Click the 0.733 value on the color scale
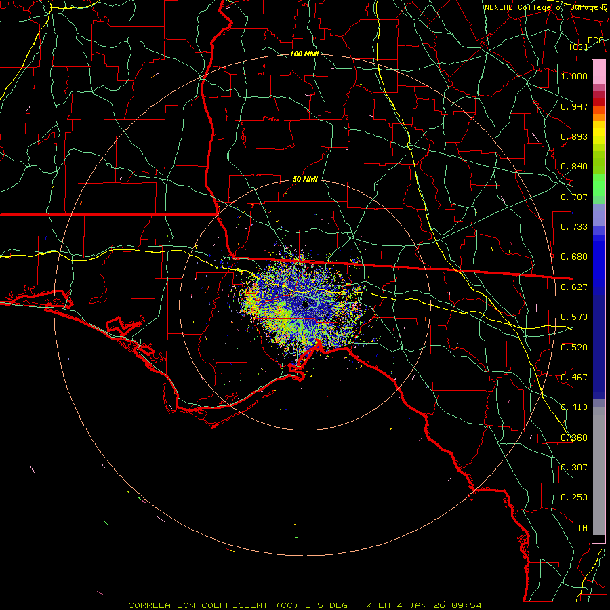610x610 pixels. tap(574, 227)
